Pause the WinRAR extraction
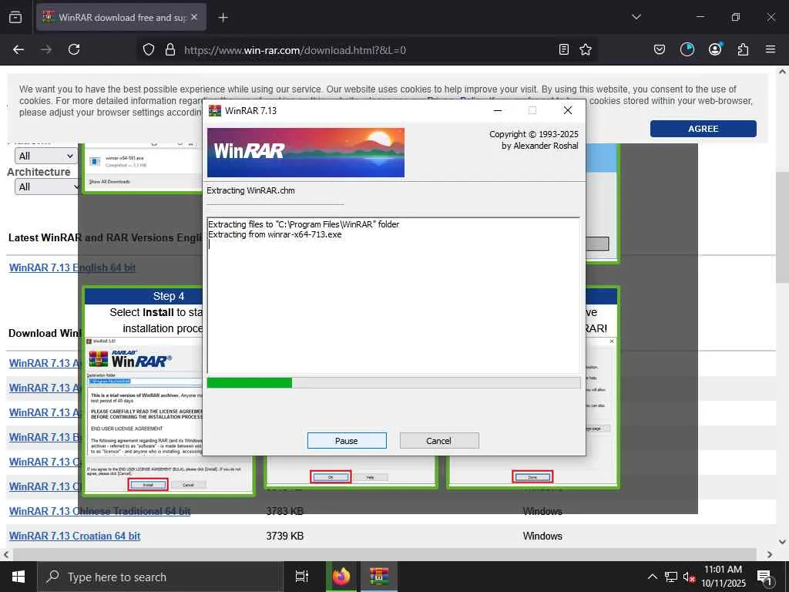Viewport: 789px width, 592px height. click(x=347, y=440)
